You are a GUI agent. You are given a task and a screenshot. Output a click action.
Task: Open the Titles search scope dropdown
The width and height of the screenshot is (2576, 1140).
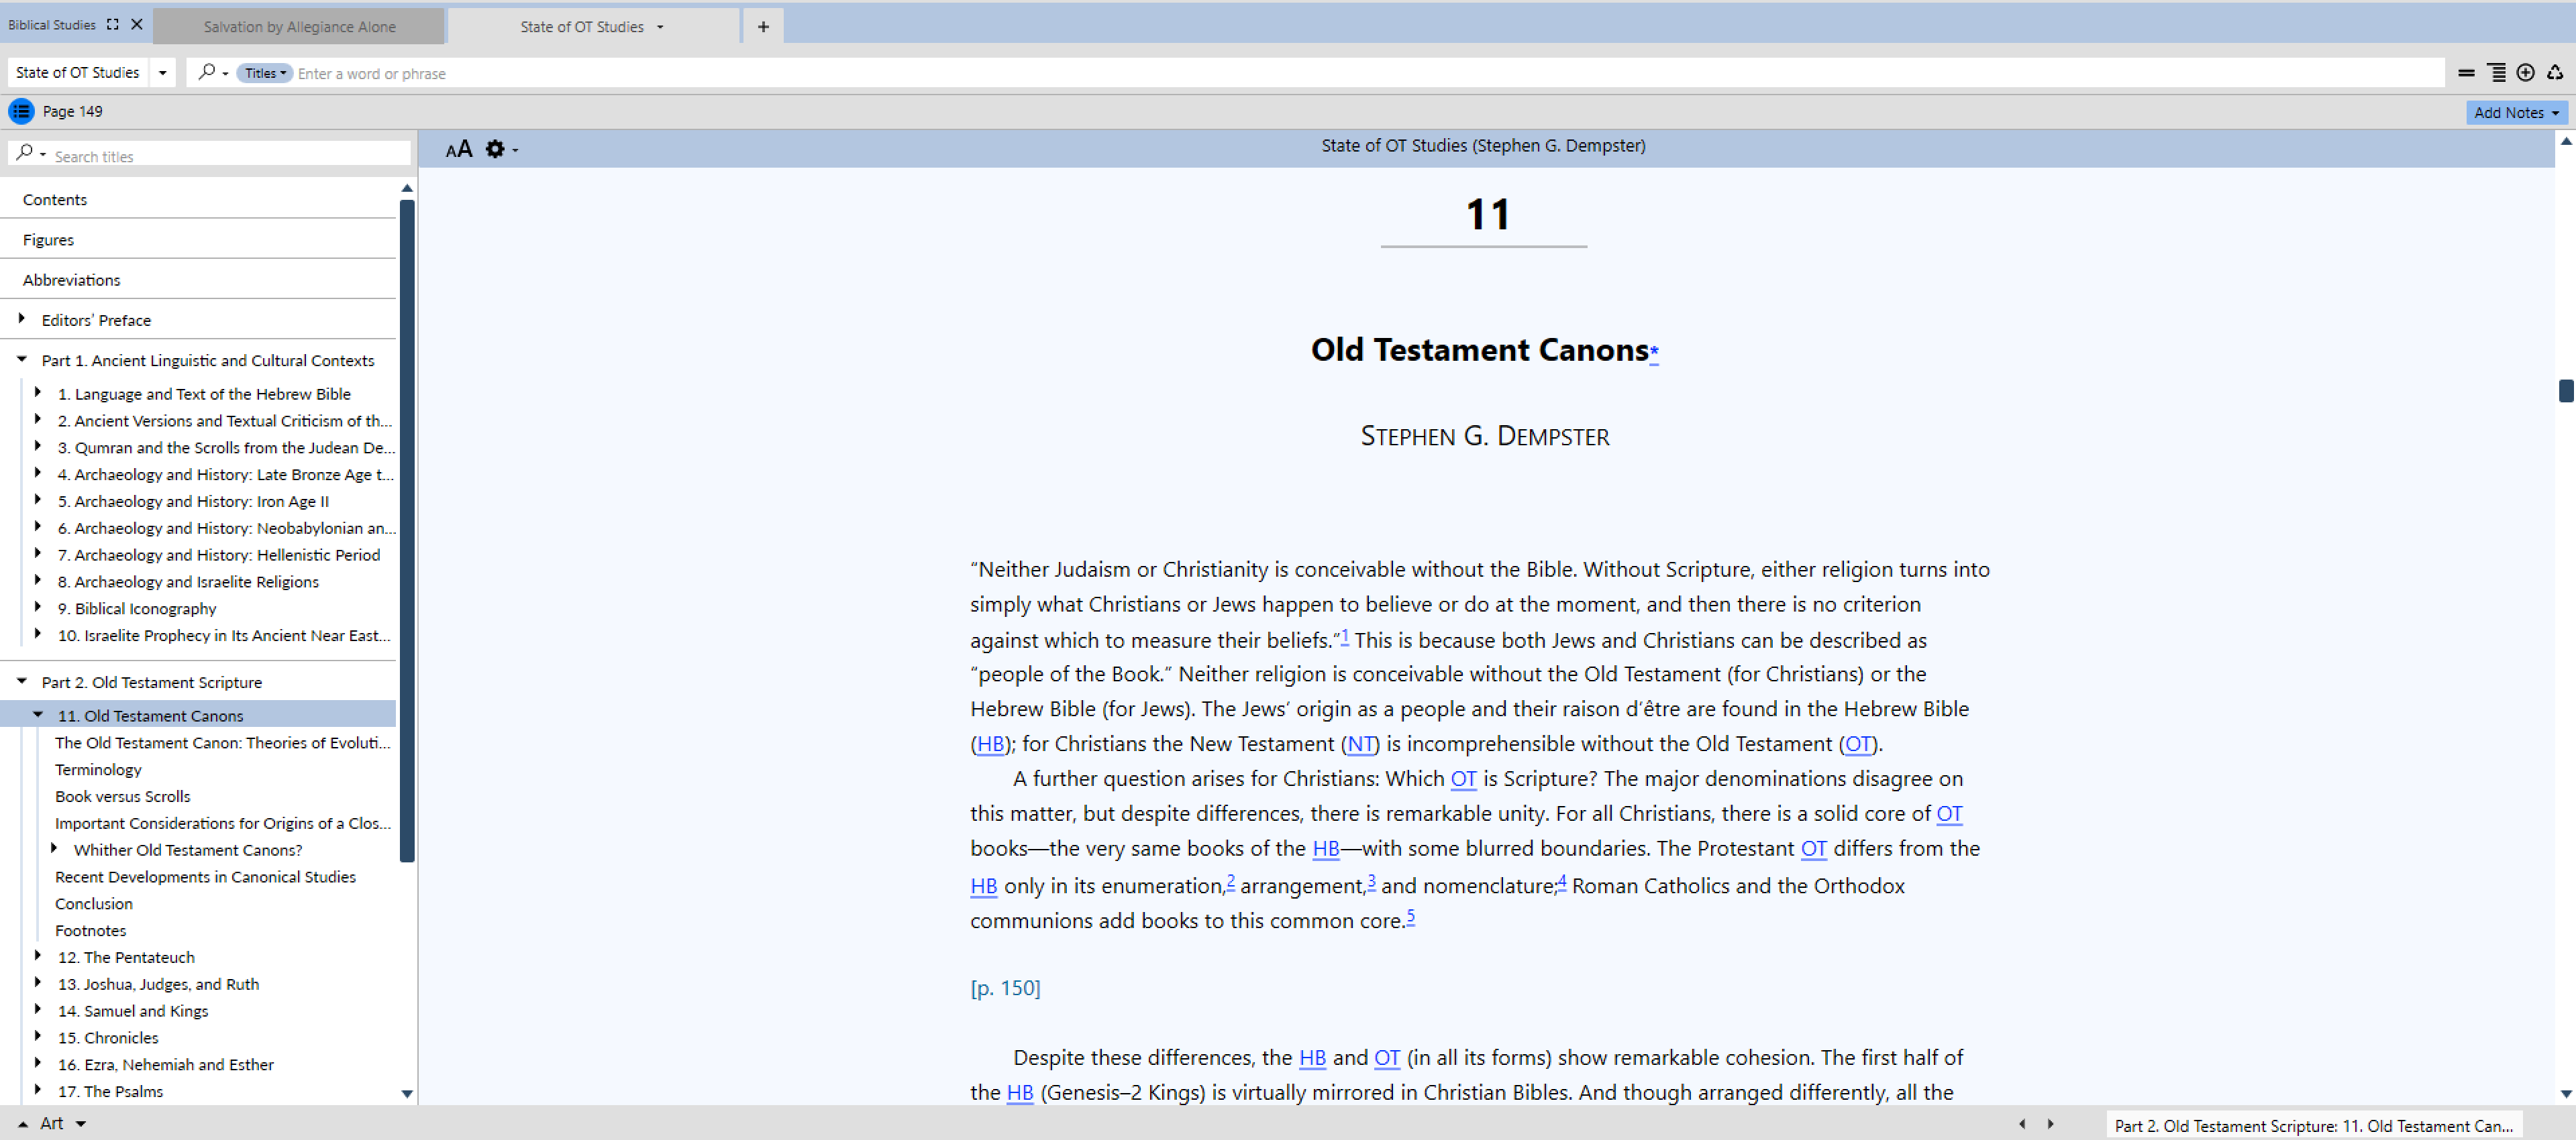tap(265, 73)
